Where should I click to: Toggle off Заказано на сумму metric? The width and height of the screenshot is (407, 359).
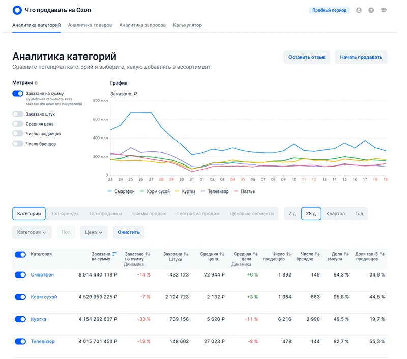[18, 94]
